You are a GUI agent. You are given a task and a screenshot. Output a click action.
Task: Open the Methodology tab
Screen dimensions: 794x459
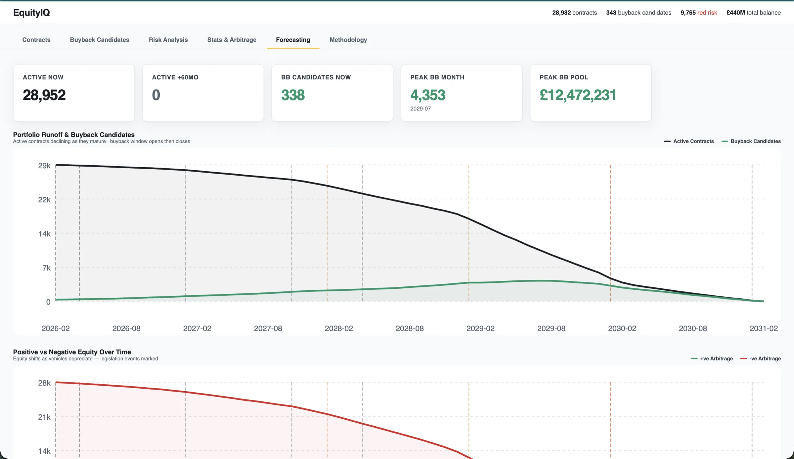point(348,40)
